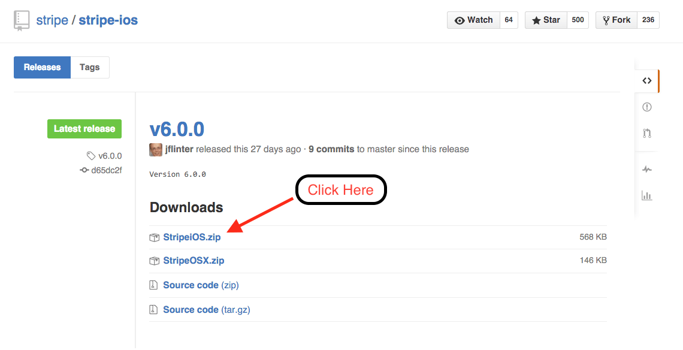This screenshot has height=350, width=683.
Task: Switch to the Tags tab
Action: coord(90,68)
